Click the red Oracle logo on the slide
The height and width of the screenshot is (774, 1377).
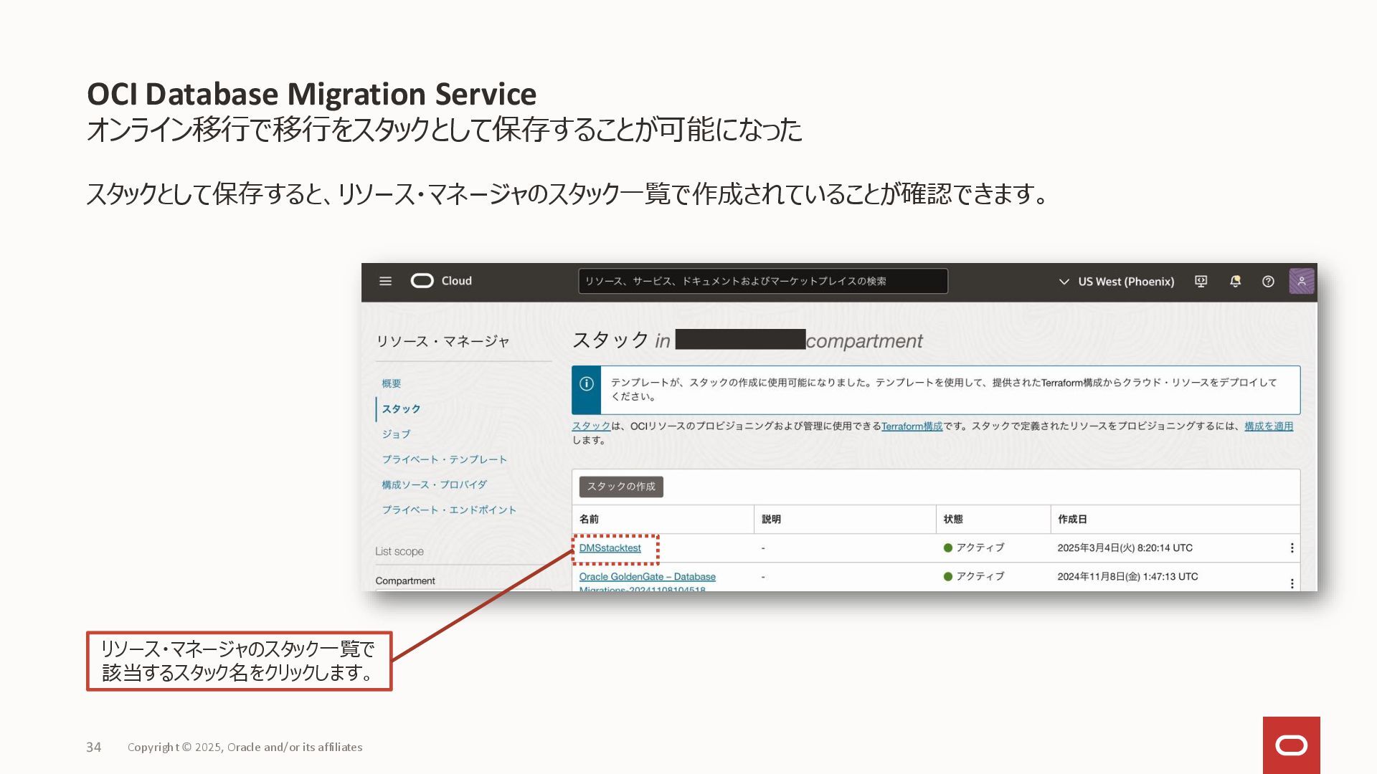1291,745
